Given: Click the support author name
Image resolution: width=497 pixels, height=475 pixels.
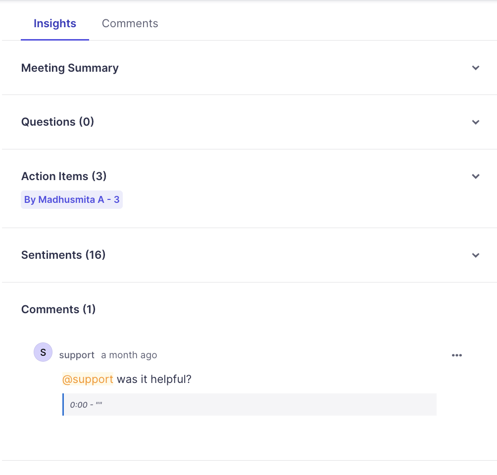Looking at the screenshot, I should point(77,355).
